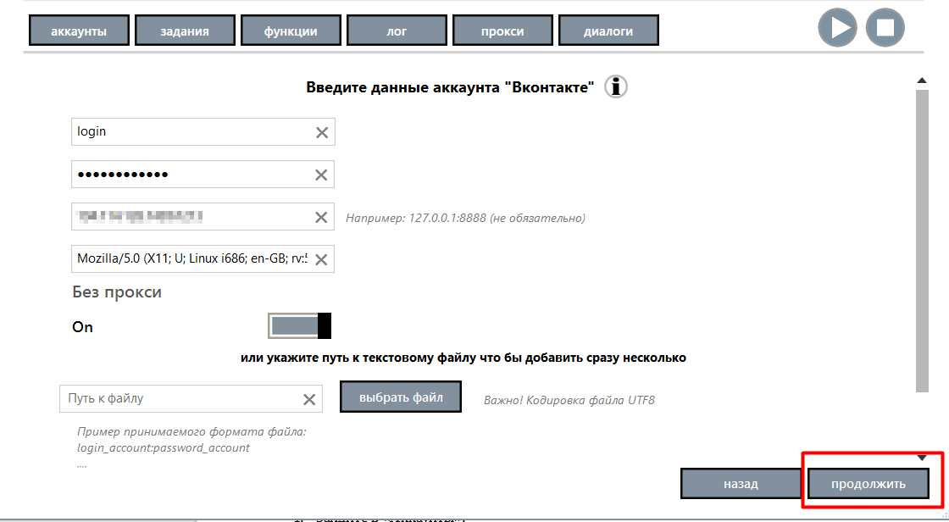The height and width of the screenshot is (522, 949).
Task: Clear the proxy address field with its X
Action: [x=321, y=218]
